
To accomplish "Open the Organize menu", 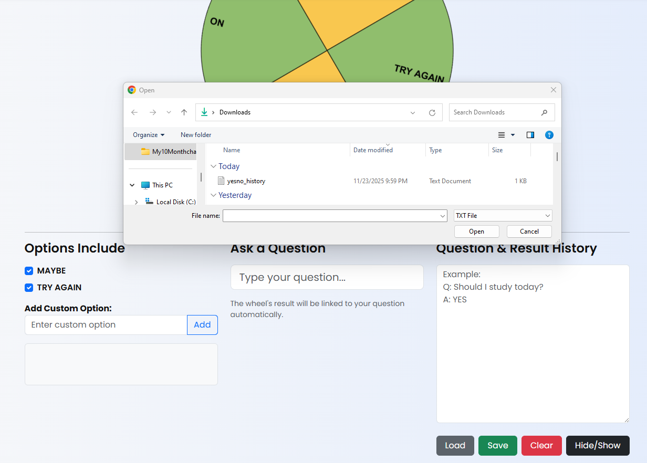I will (x=148, y=135).
